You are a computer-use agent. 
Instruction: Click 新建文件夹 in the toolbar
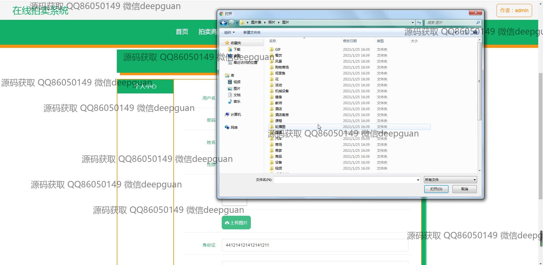point(252,33)
